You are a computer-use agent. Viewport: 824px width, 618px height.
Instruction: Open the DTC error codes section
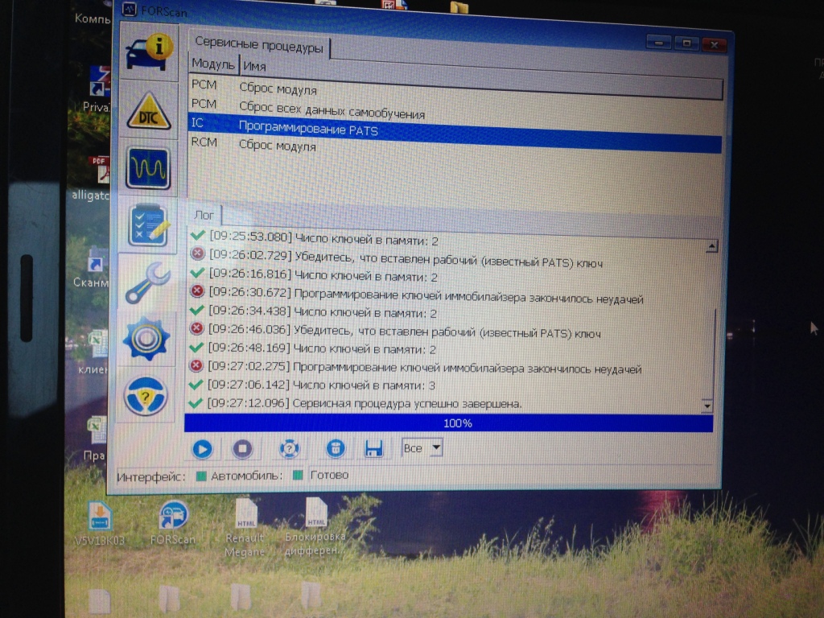[x=149, y=111]
